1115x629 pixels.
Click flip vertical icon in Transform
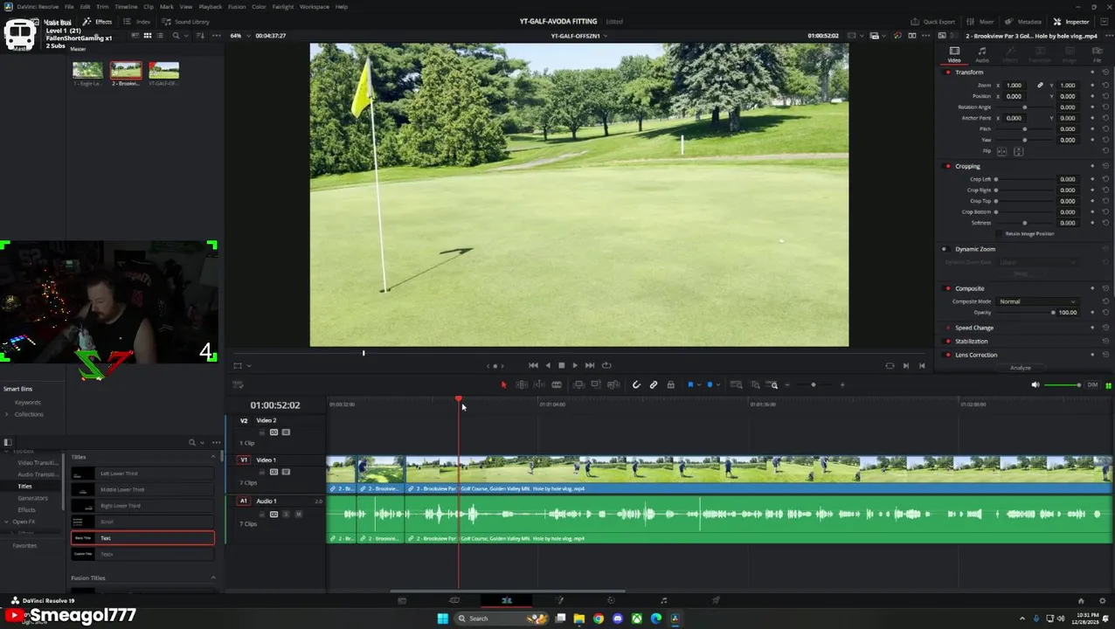(x=1018, y=151)
